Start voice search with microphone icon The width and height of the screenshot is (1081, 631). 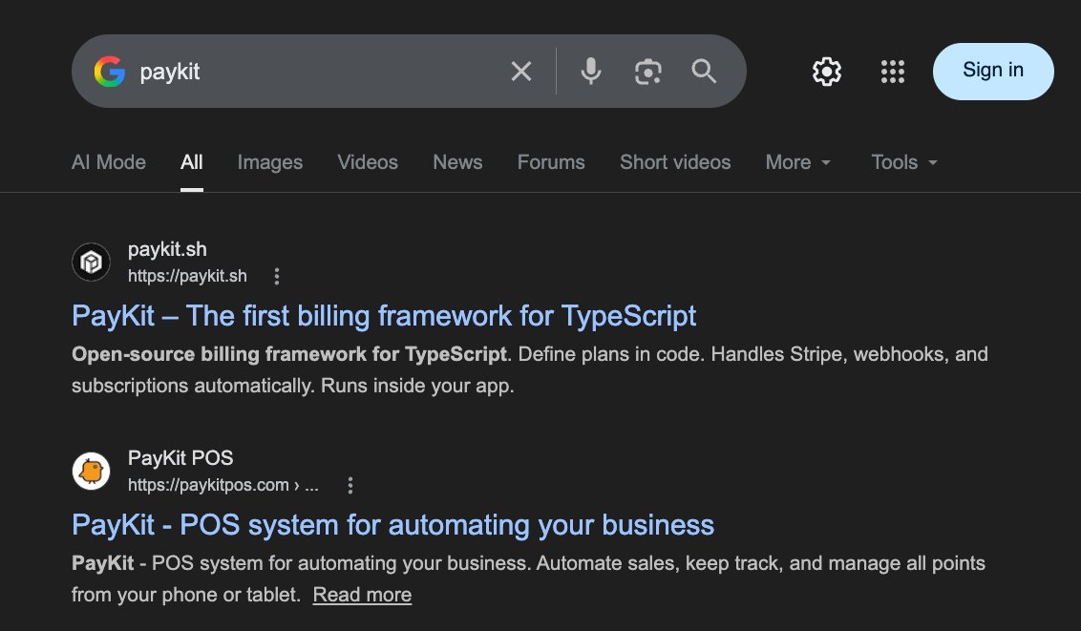click(591, 71)
